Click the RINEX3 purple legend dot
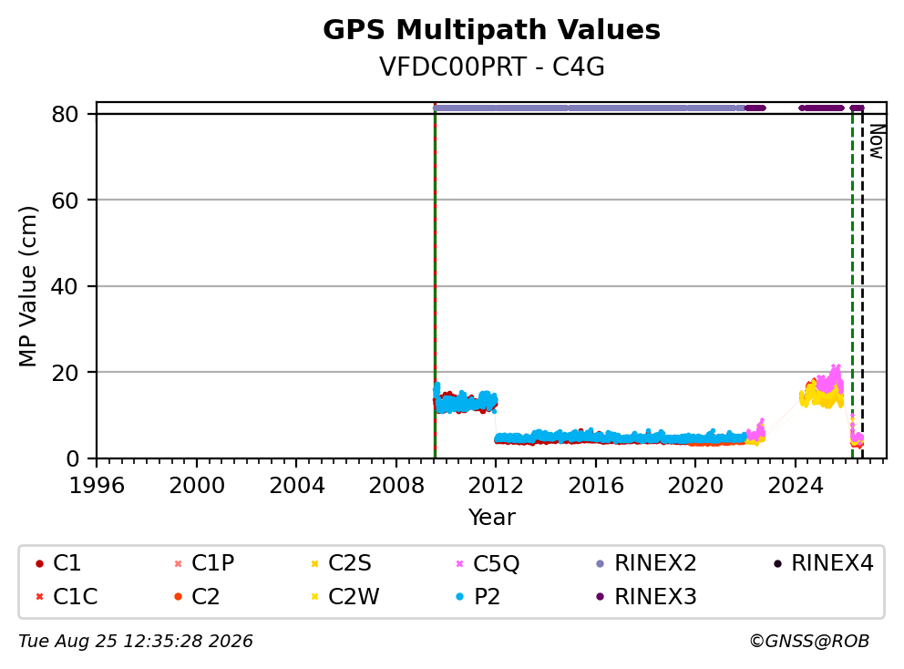Screen dimensions: 904x669 point(601,596)
